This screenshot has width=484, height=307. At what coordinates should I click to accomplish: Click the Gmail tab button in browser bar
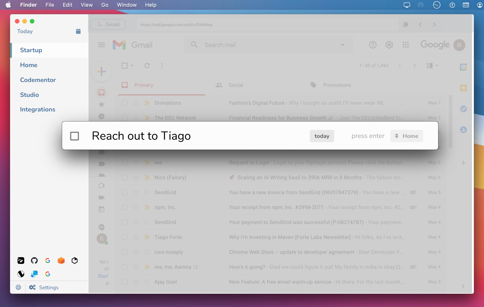[x=108, y=24]
